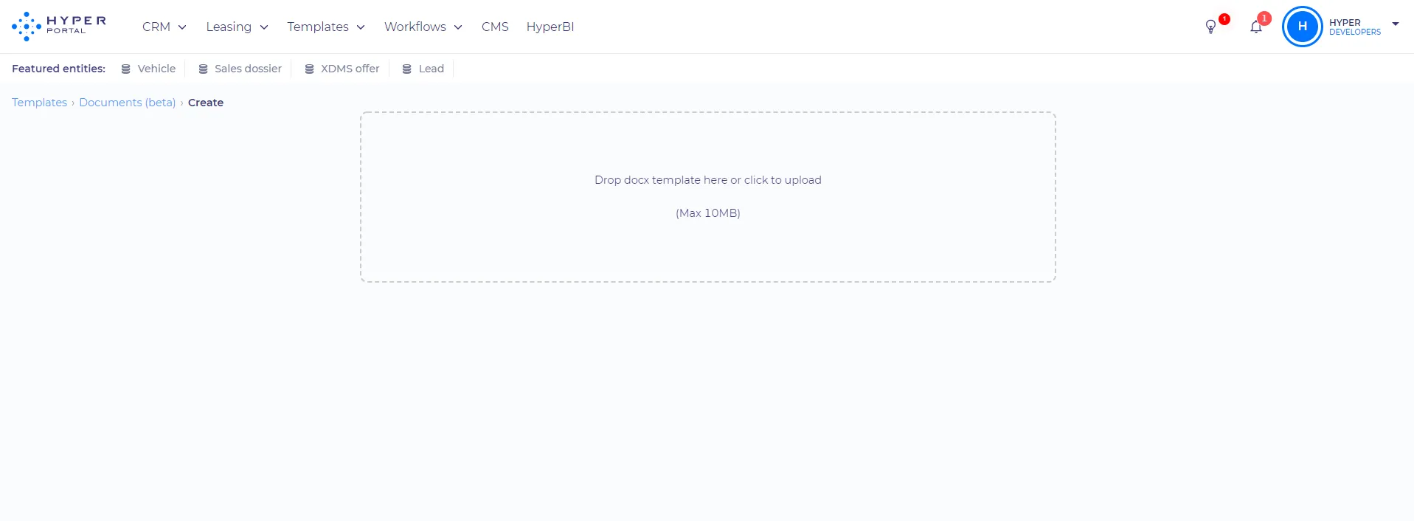1414x521 pixels.
Task: Expand the CRM menu
Action: coord(164,27)
